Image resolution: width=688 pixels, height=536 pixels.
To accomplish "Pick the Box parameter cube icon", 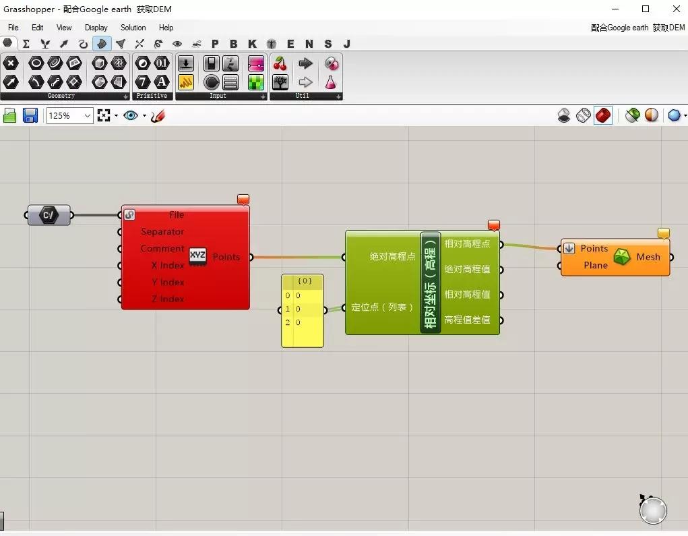I will pyautogui.click(x=100, y=63).
